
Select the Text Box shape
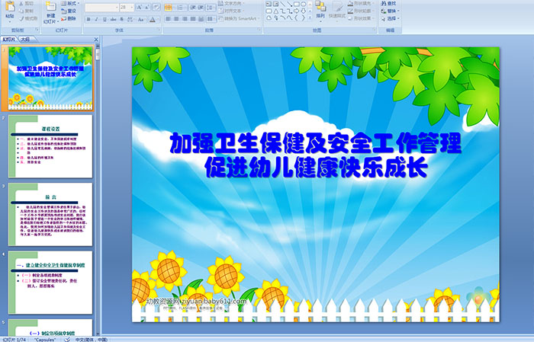pyautogui.click(x=269, y=4)
